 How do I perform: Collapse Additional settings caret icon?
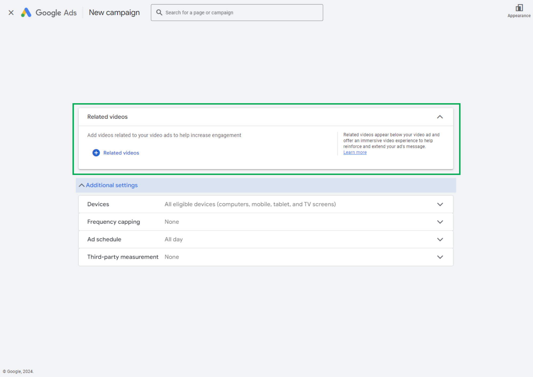click(82, 185)
